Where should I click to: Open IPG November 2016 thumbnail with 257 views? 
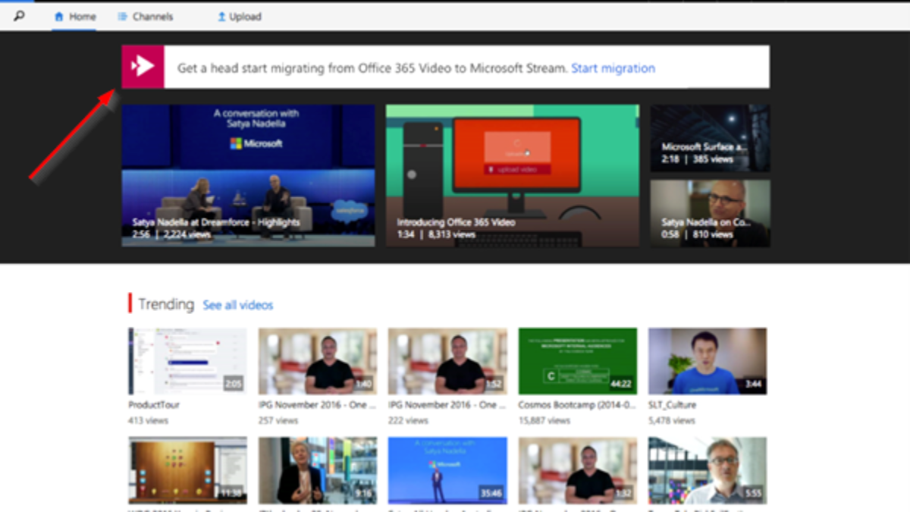pos(317,361)
